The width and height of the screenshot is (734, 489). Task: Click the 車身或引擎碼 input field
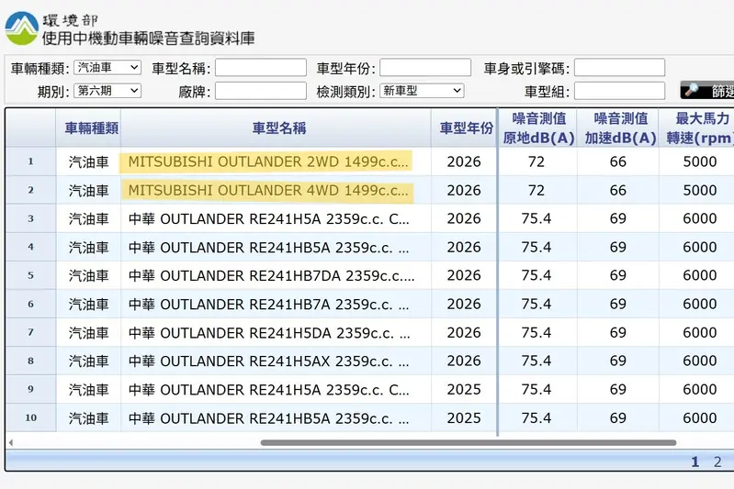[619, 68]
